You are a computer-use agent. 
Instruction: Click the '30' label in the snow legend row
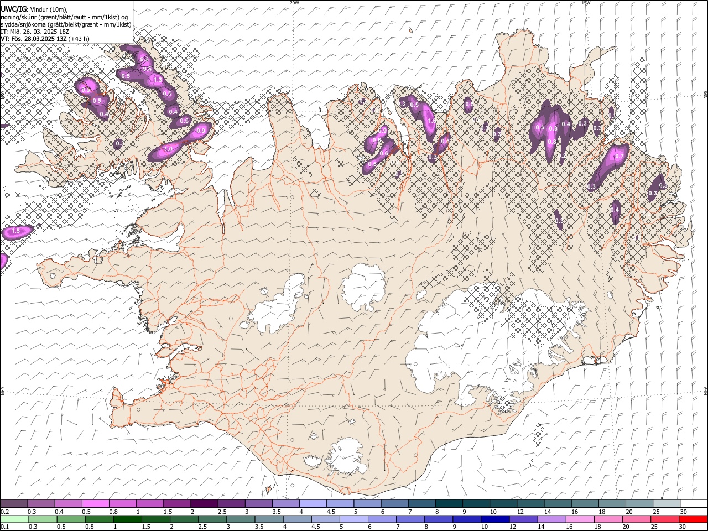[683, 511]
